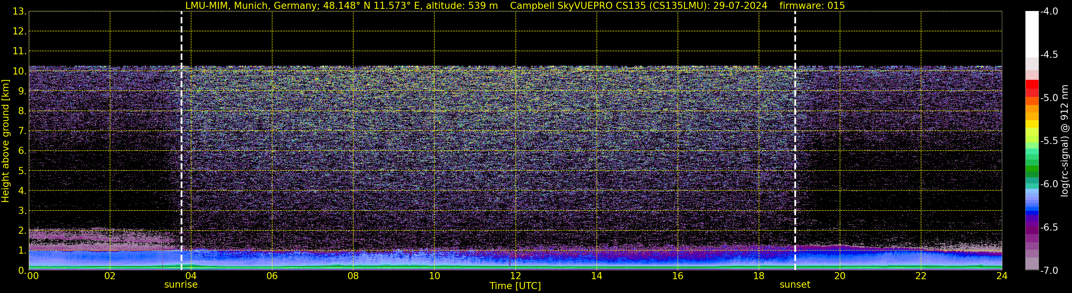The width and height of the screenshot is (1072, 293).
Task: Click height axis tick '13.'
Action: coord(20,12)
